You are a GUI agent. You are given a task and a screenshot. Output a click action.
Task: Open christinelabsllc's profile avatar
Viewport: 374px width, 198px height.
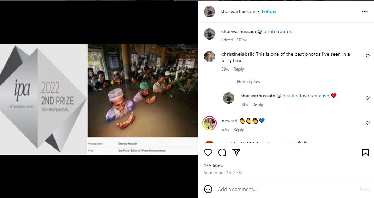[209, 56]
